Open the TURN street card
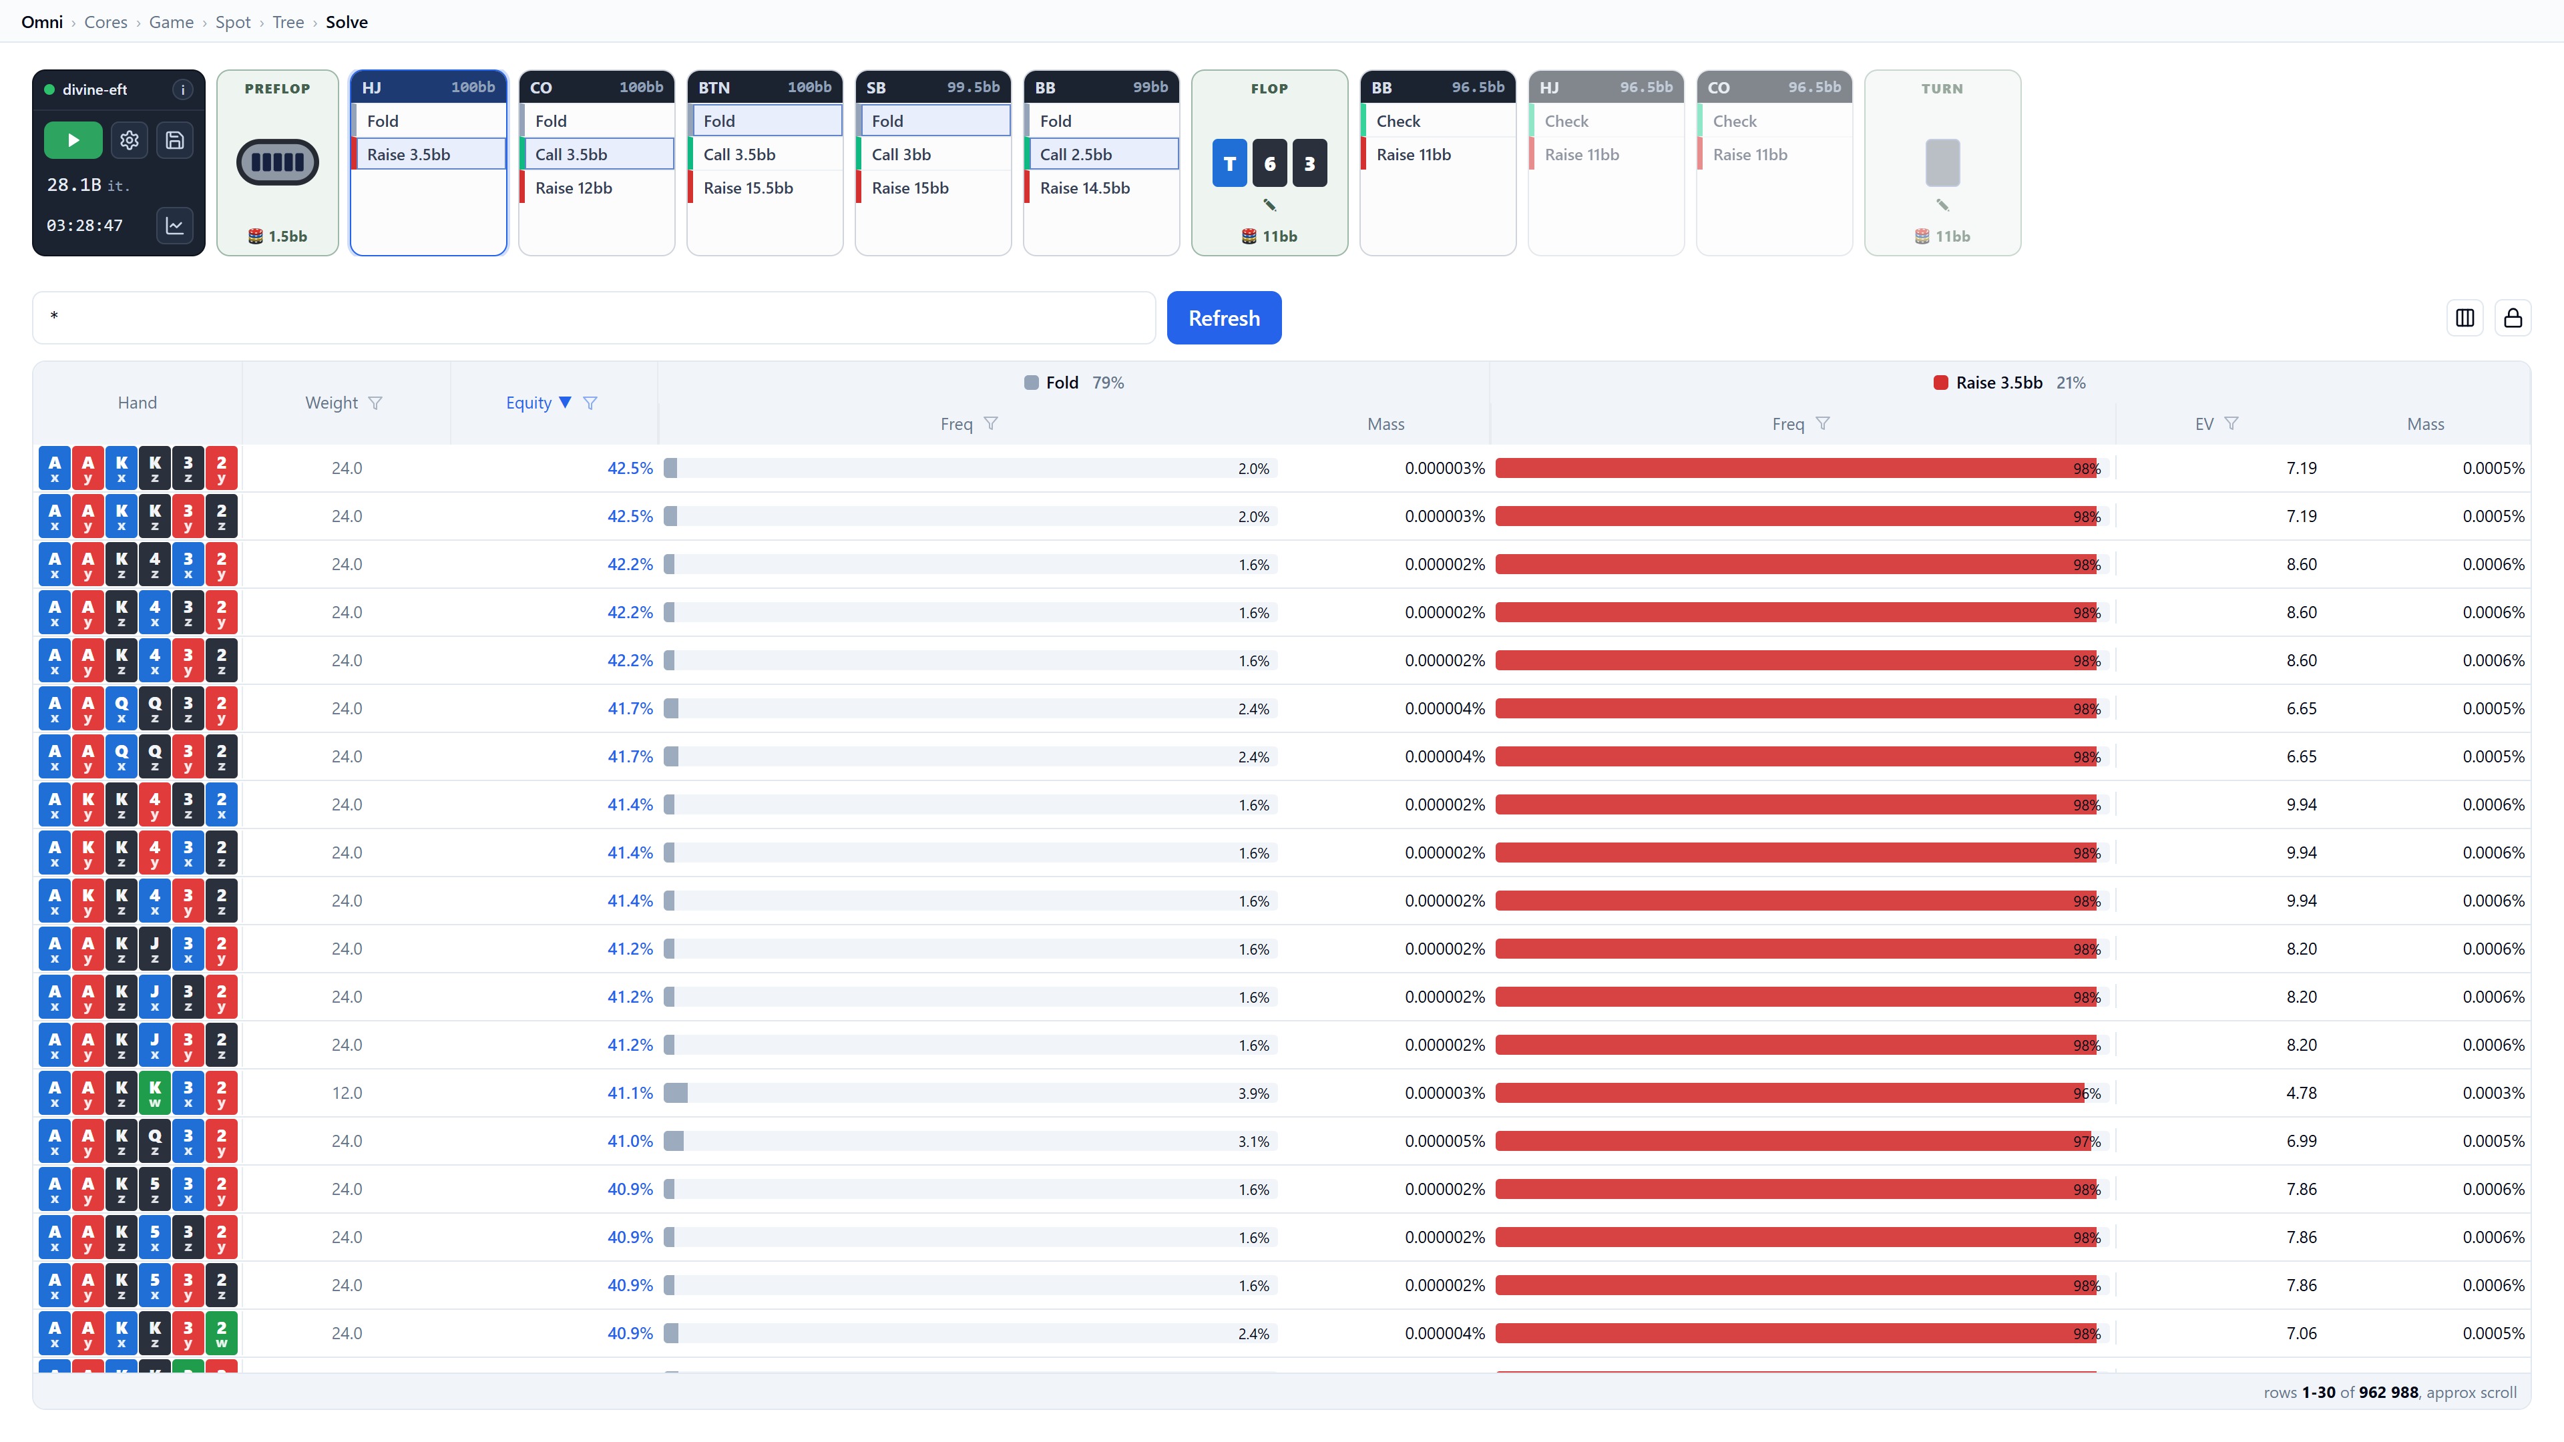This screenshot has height=1442, width=2564. click(1942, 162)
